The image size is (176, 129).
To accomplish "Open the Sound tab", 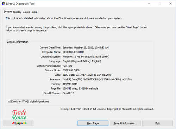I will tap(26, 12).
